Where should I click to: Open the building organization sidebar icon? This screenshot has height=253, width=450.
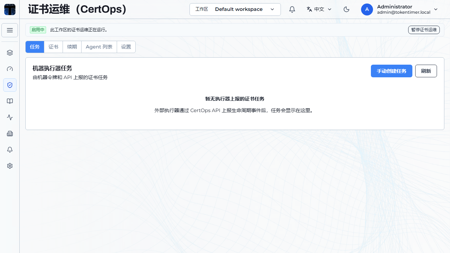[x=10, y=134]
